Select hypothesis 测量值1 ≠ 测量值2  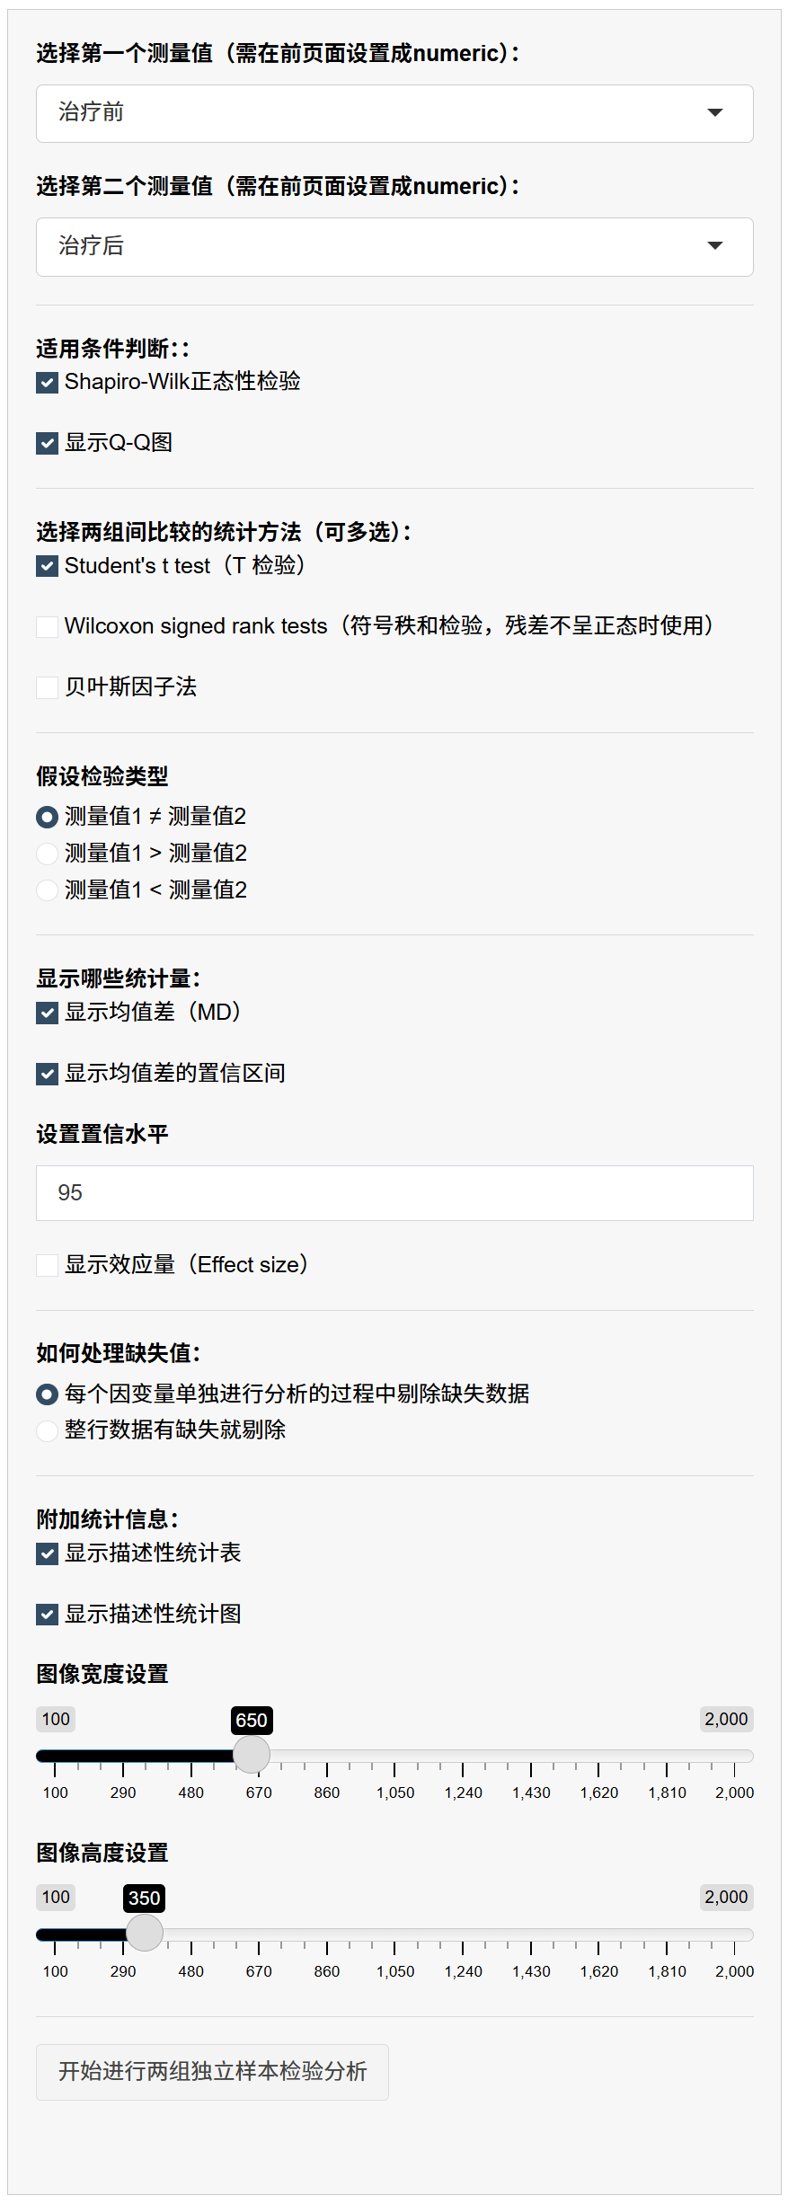point(48,818)
